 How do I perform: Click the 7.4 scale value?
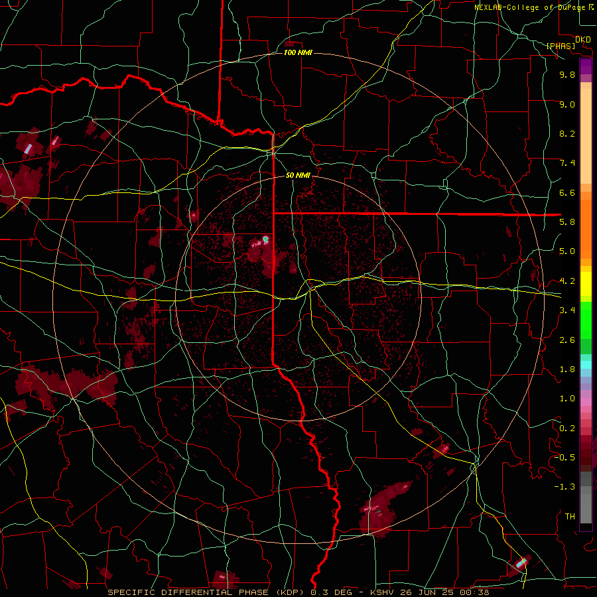[567, 163]
